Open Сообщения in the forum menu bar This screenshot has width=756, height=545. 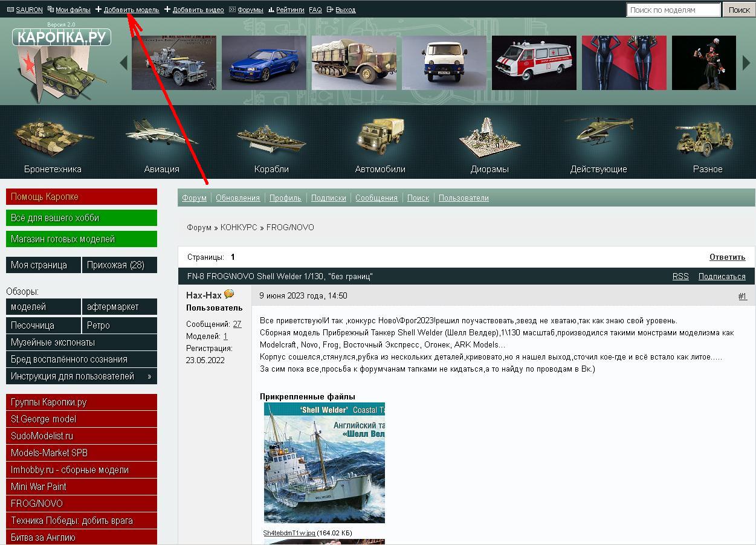[x=376, y=198]
